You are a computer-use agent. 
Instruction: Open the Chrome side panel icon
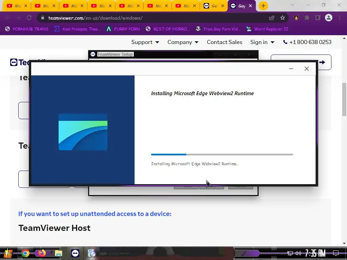coord(318,18)
